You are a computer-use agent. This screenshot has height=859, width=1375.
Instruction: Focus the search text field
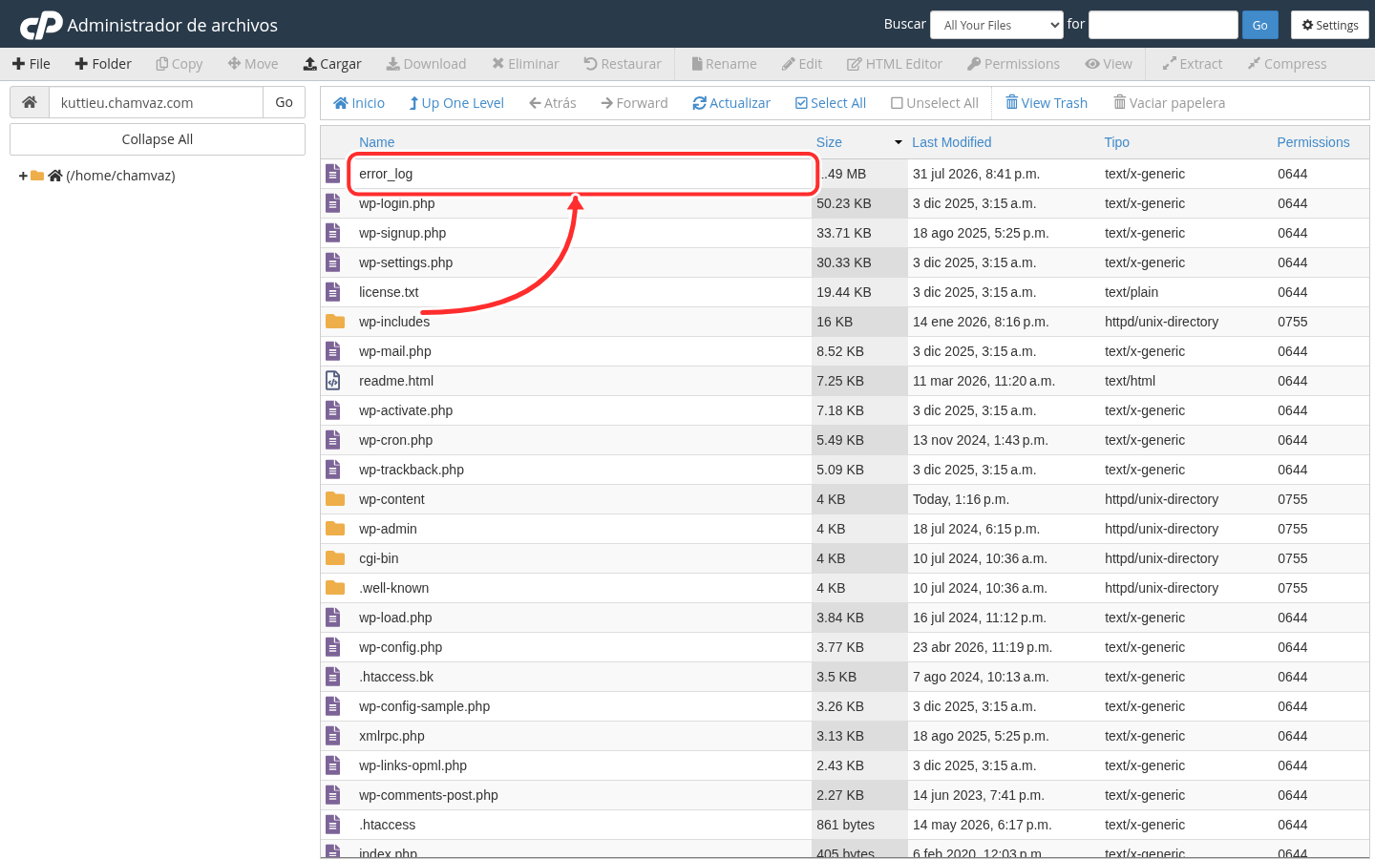coord(1163,25)
